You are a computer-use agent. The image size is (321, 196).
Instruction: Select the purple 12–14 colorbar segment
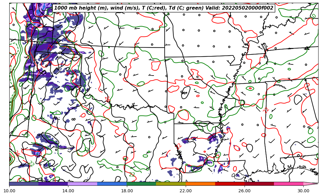pos(53,184)
